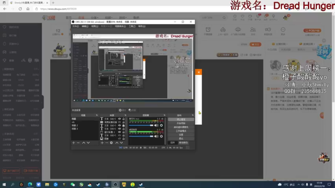This screenshot has height=188, width=335.
Task: Click the Douyu logo in page header
Action: [49, 18]
